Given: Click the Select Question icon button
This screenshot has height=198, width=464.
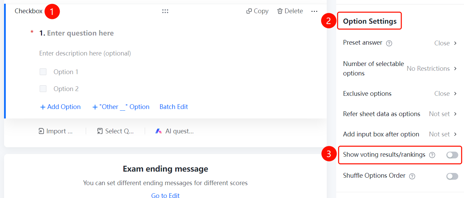Looking at the screenshot, I should [115, 131].
